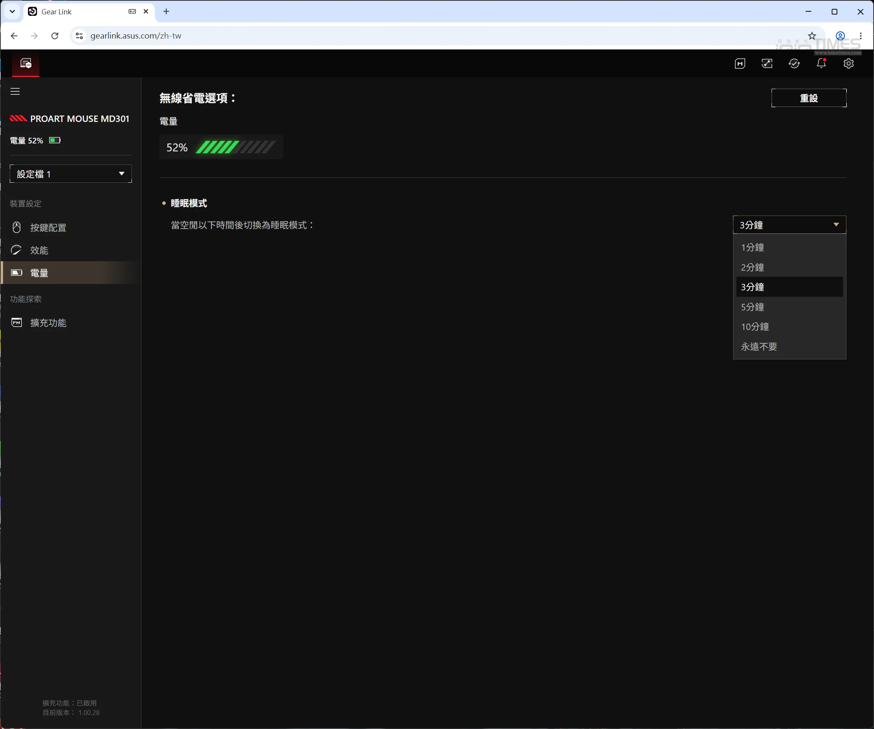Image resolution: width=874 pixels, height=729 pixels.
Task: Click the gauge icon beside 效能
Action: (16, 250)
